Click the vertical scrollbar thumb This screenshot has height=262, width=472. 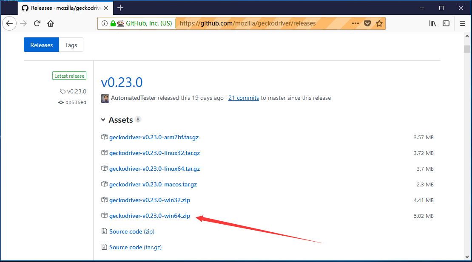467,49
